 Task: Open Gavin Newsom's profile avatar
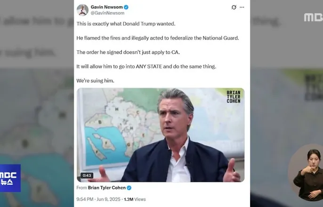(x=82, y=10)
